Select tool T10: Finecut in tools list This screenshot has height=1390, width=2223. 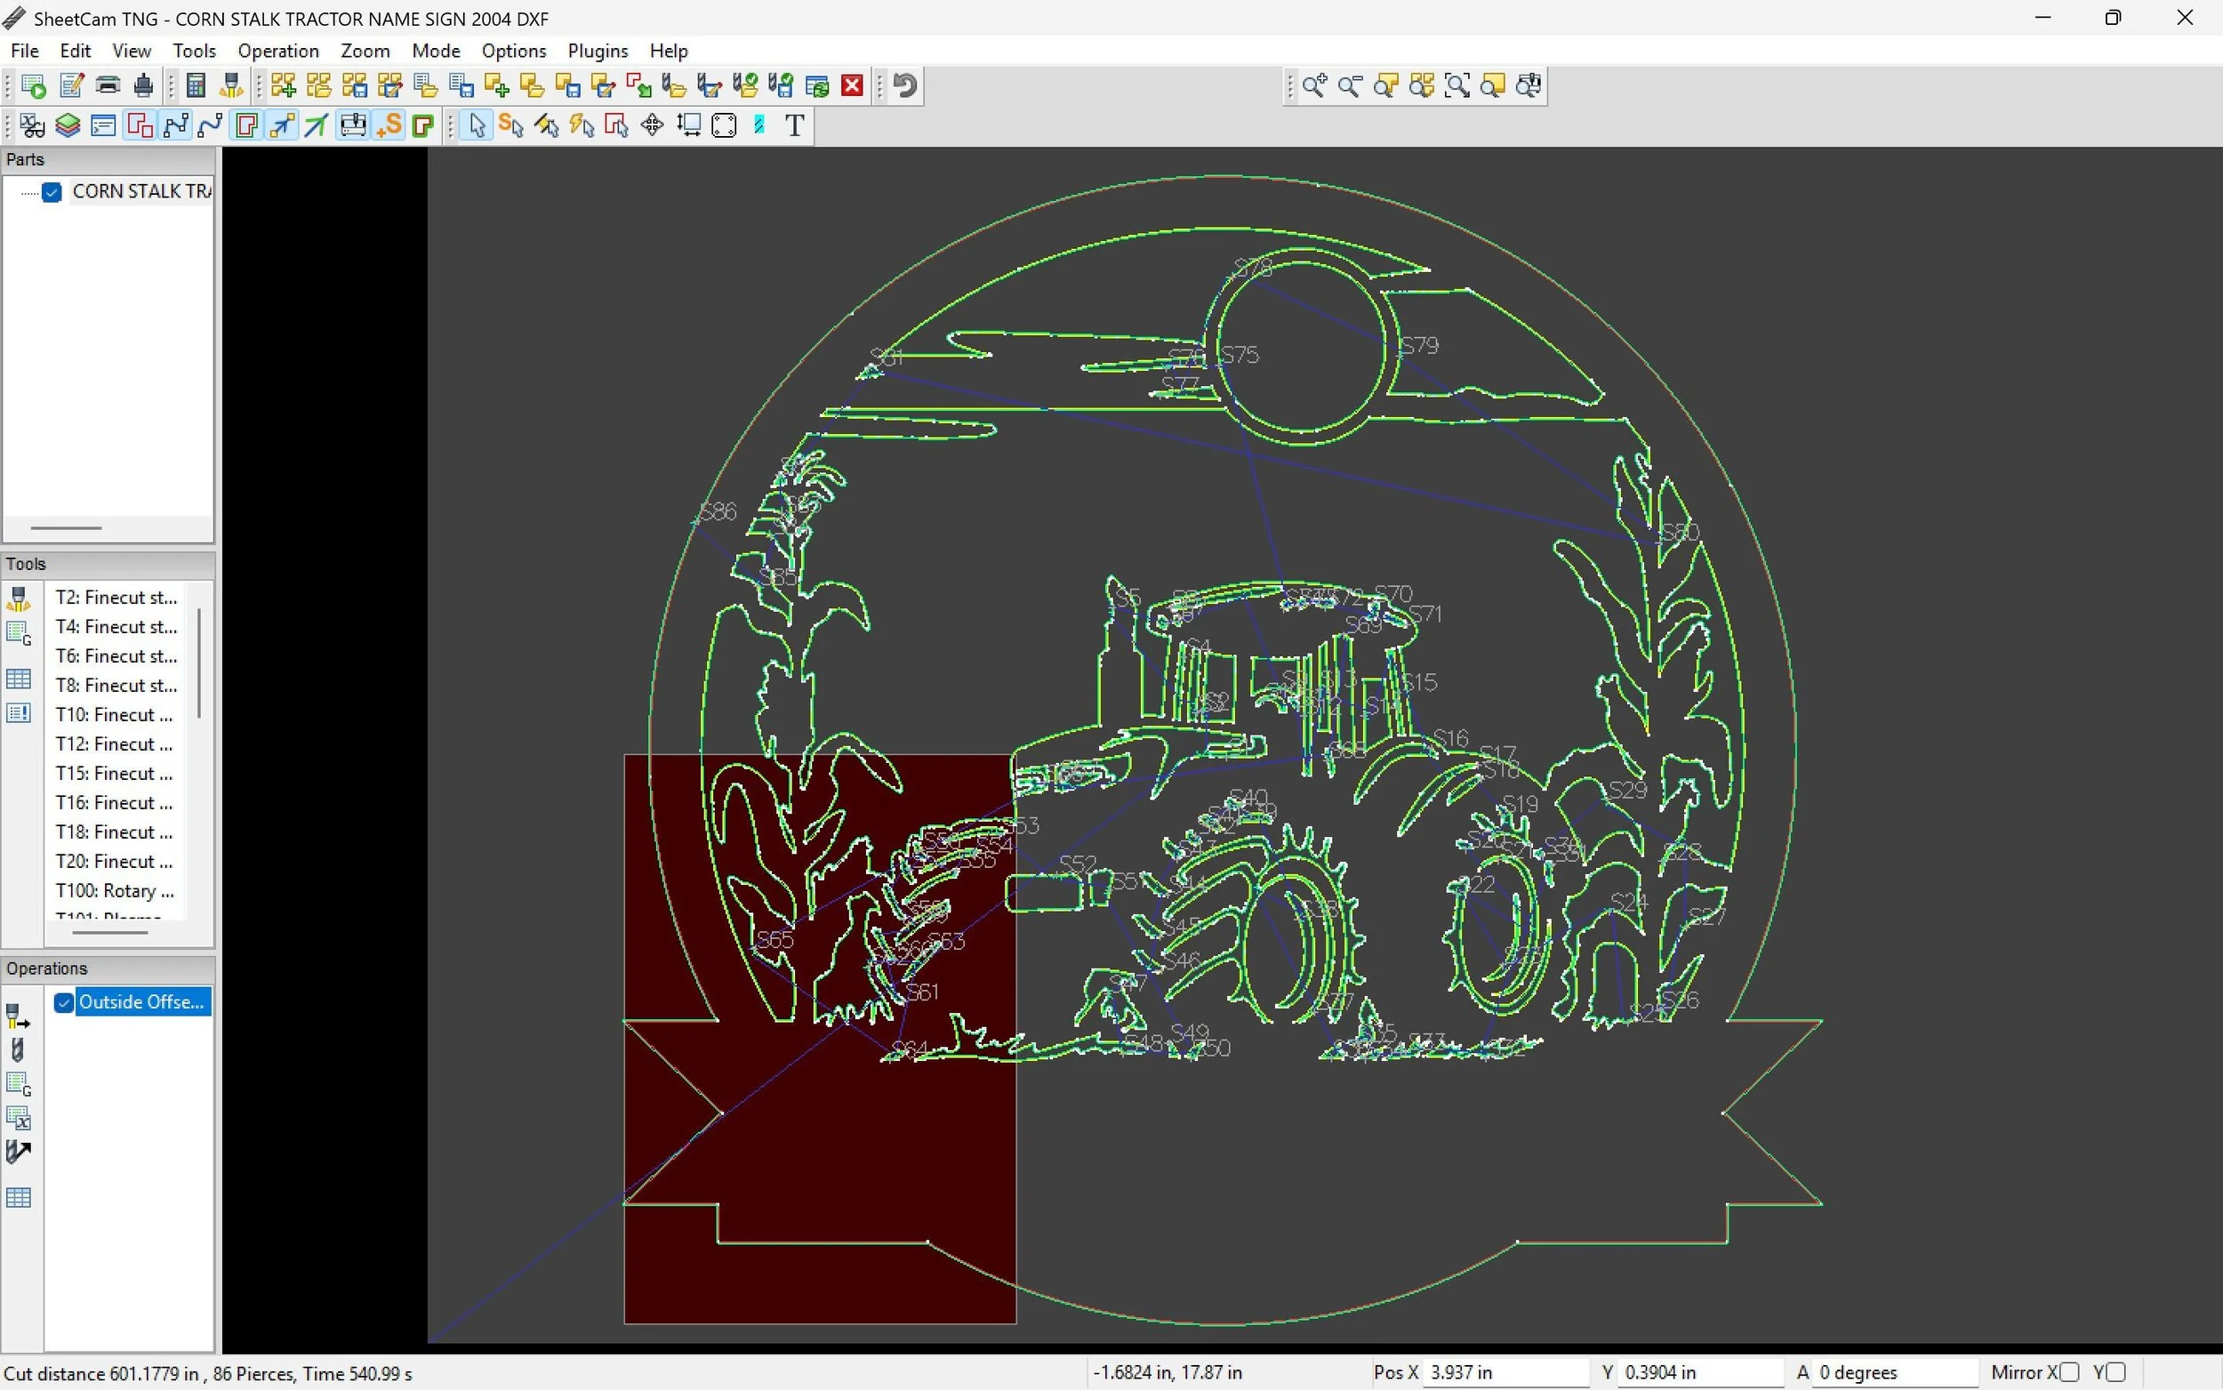[x=114, y=715]
